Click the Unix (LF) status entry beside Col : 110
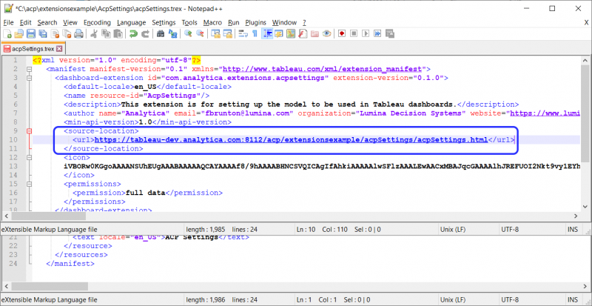The height and width of the screenshot is (306, 592). pos(452,229)
